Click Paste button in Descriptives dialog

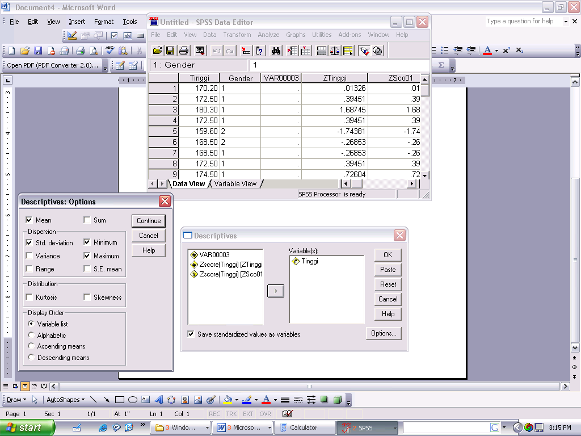click(x=388, y=270)
